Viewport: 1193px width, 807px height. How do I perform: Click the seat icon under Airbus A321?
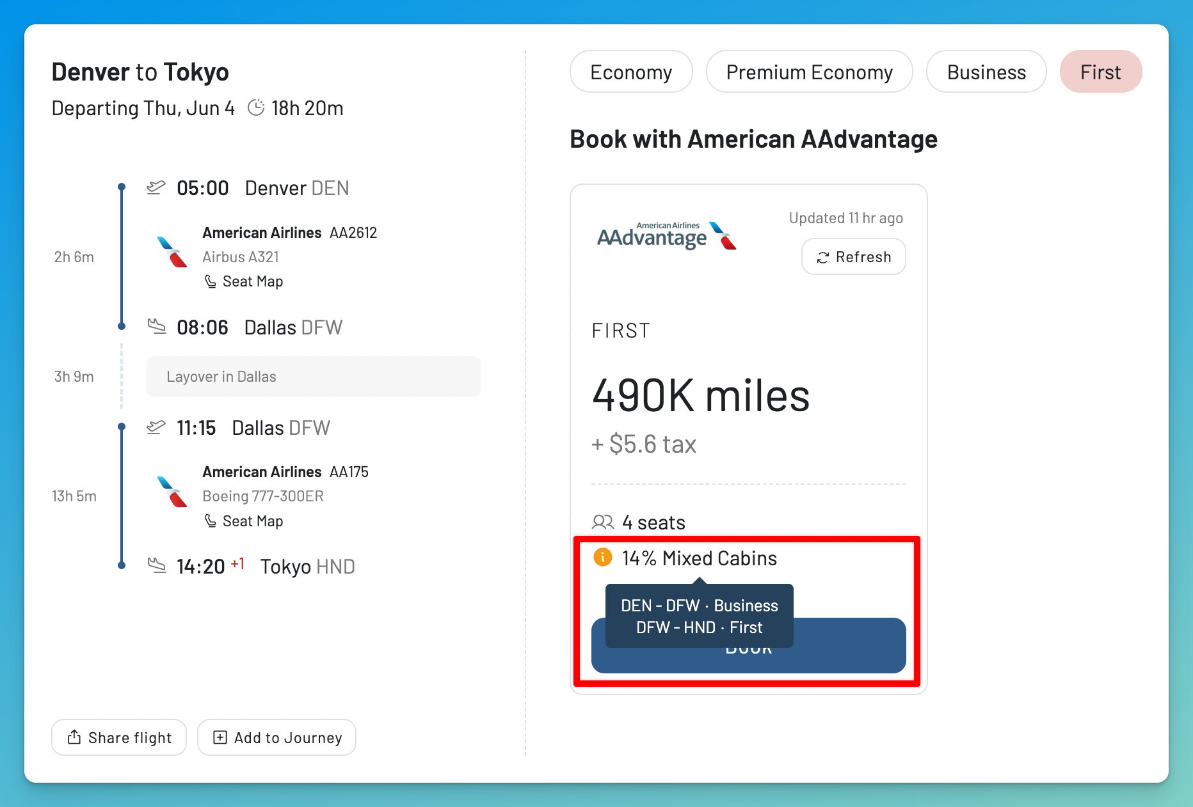point(210,281)
